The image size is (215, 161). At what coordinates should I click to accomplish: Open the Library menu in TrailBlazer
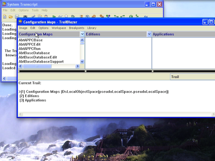click(x=92, y=28)
